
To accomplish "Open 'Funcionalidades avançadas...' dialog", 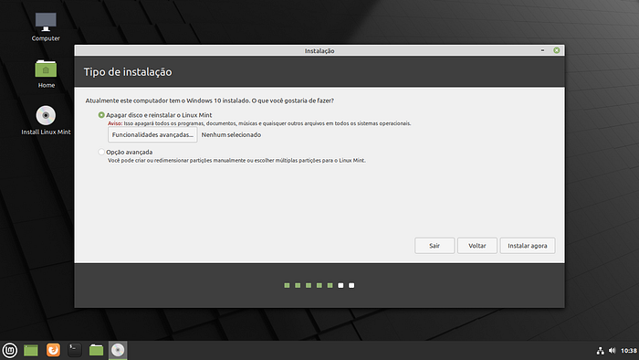I will click(152, 134).
